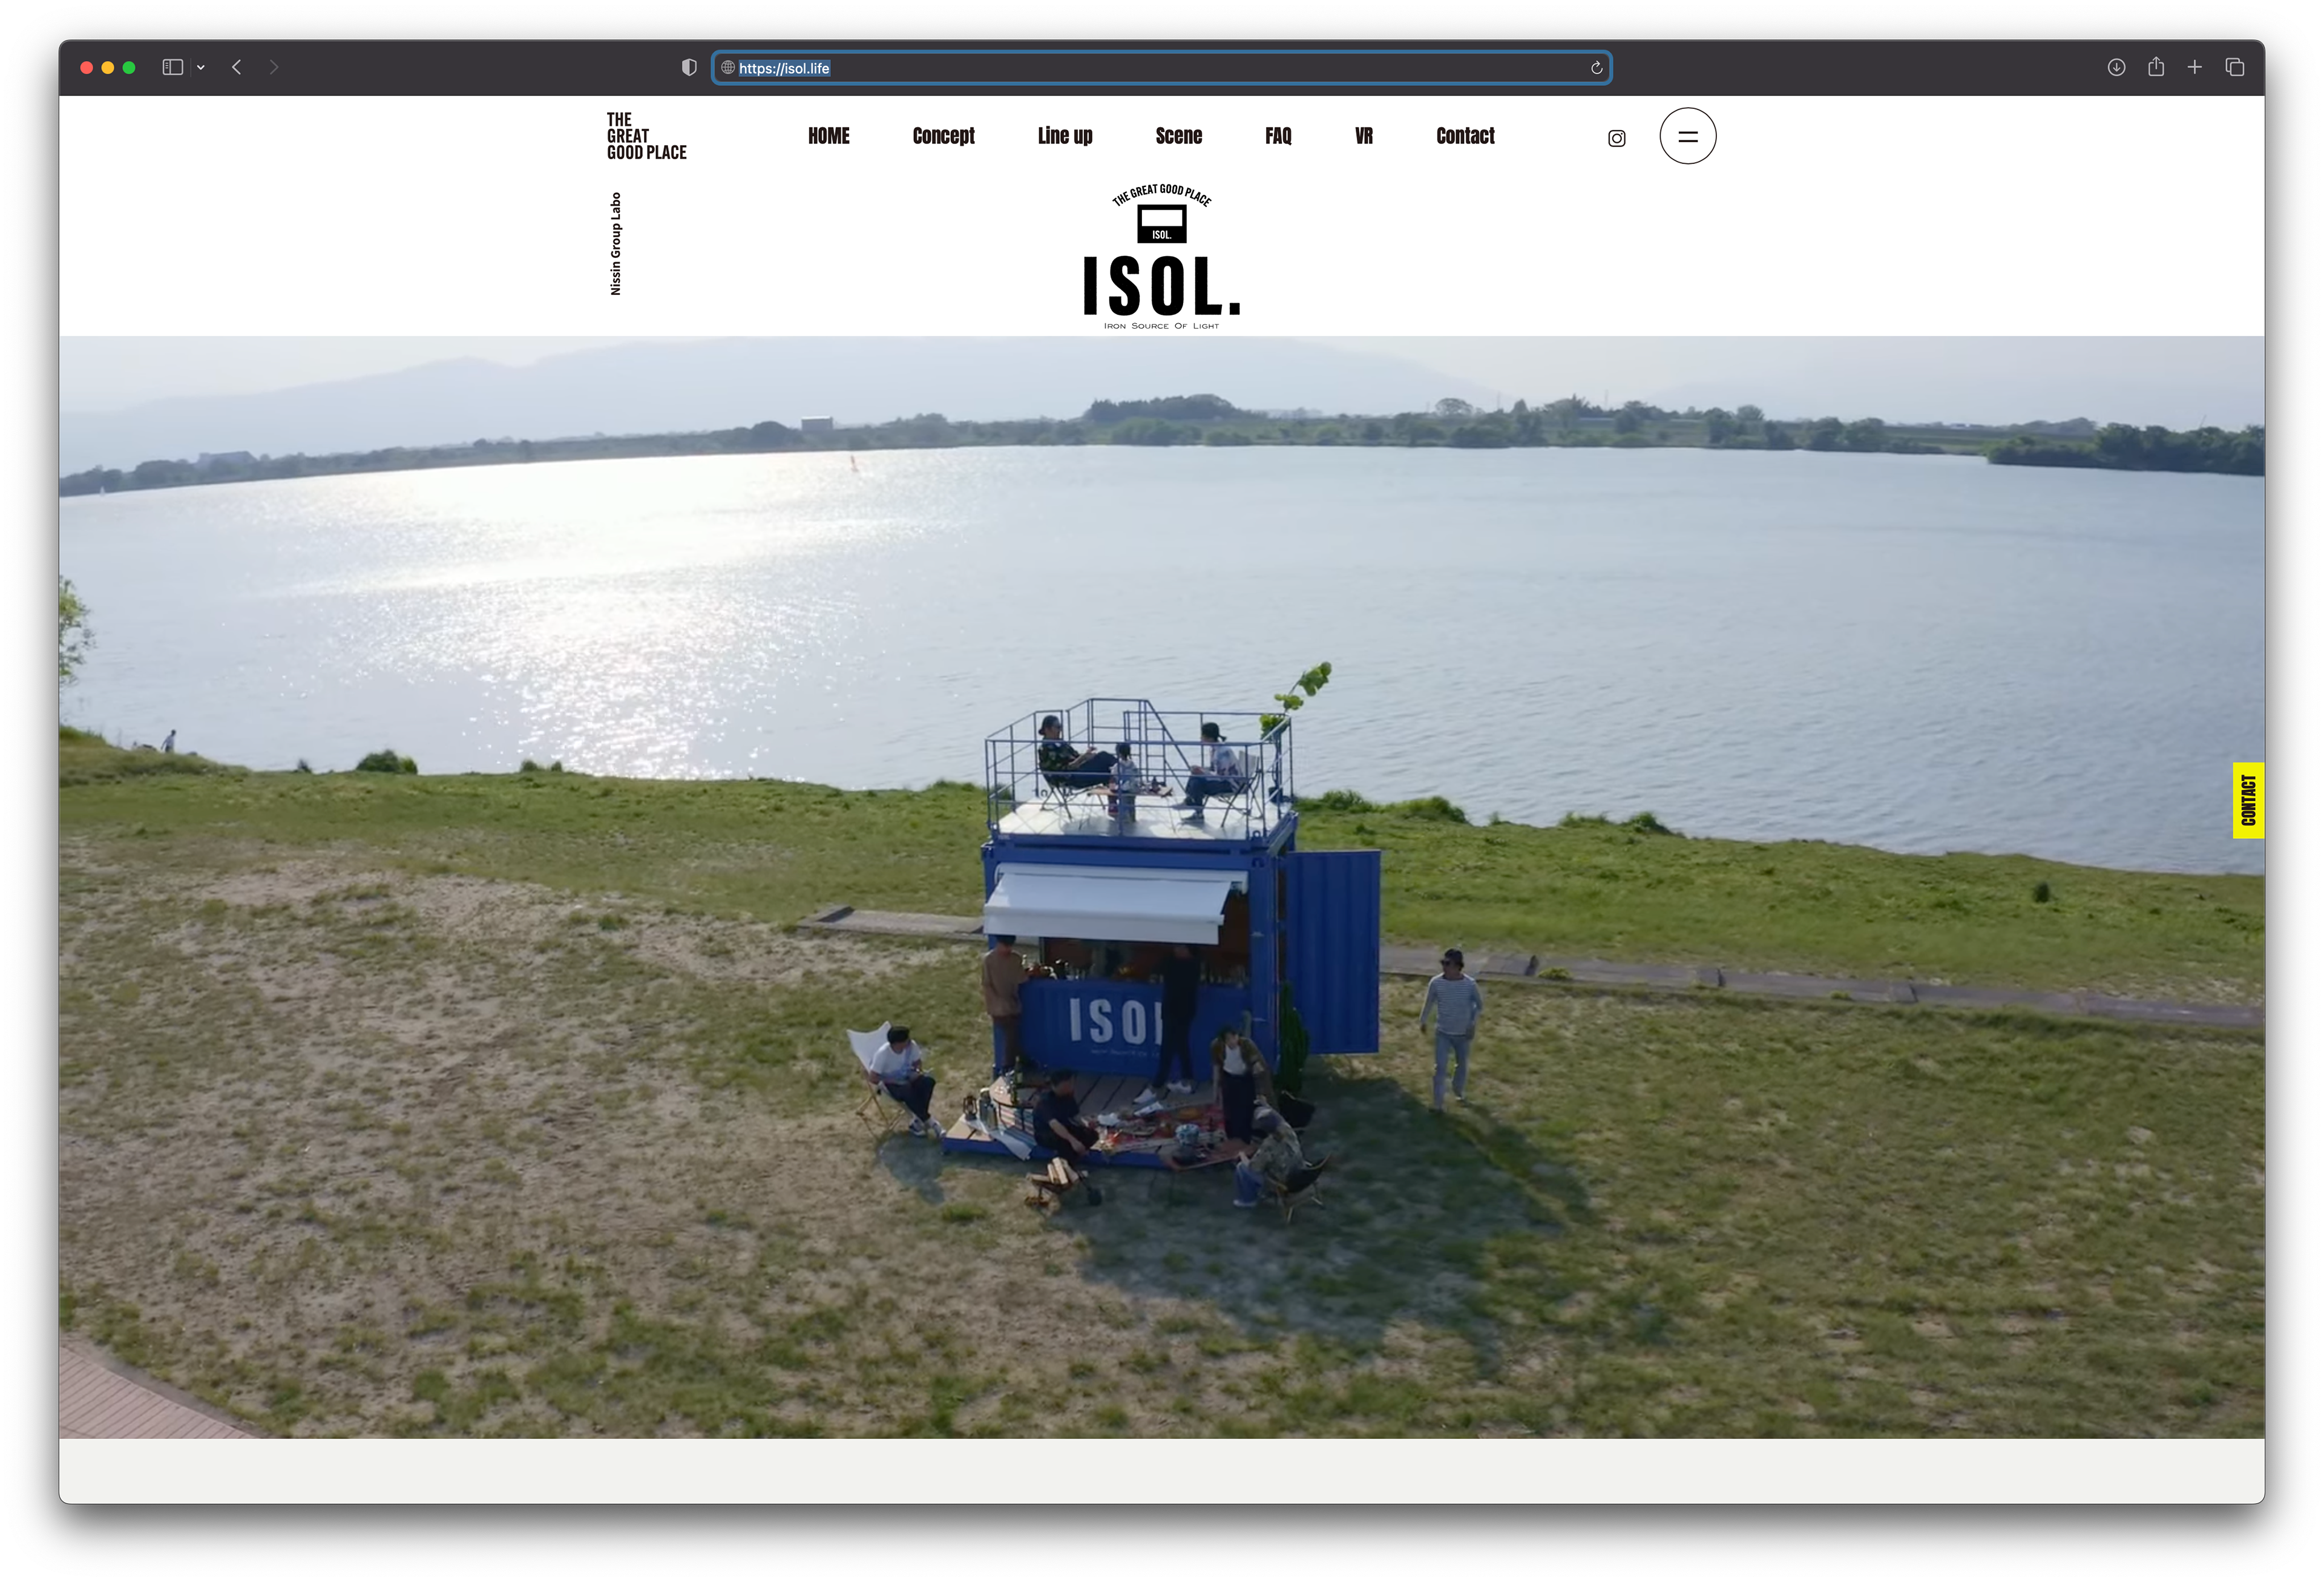Open the Scene navigation link
The width and height of the screenshot is (2324, 1582).
1178,136
